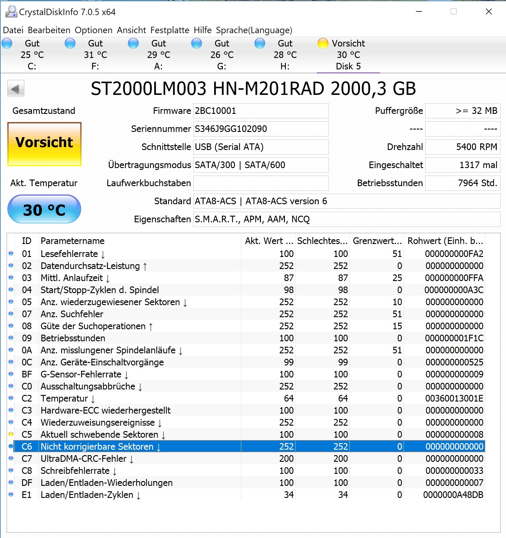Open the Hilfe menu
The width and height of the screenshot is (506, 538).
coord(203,30)
